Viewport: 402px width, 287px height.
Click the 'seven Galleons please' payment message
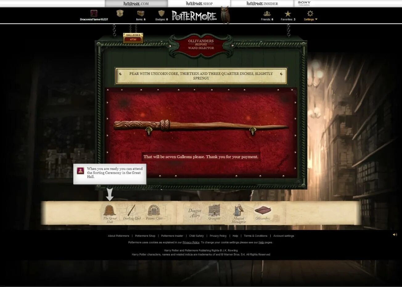(201, 157)
